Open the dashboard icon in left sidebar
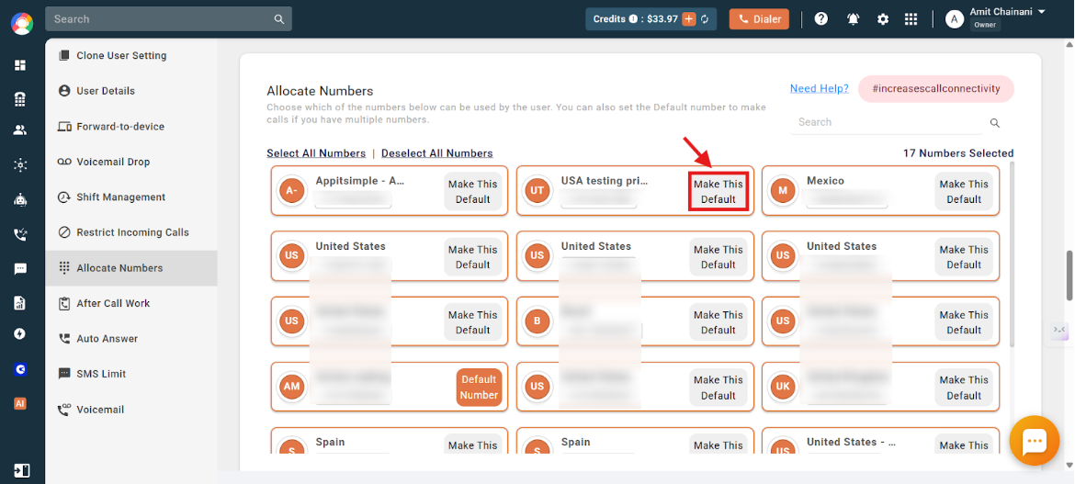Screen dimensions: 1075x484 [20, 65]
